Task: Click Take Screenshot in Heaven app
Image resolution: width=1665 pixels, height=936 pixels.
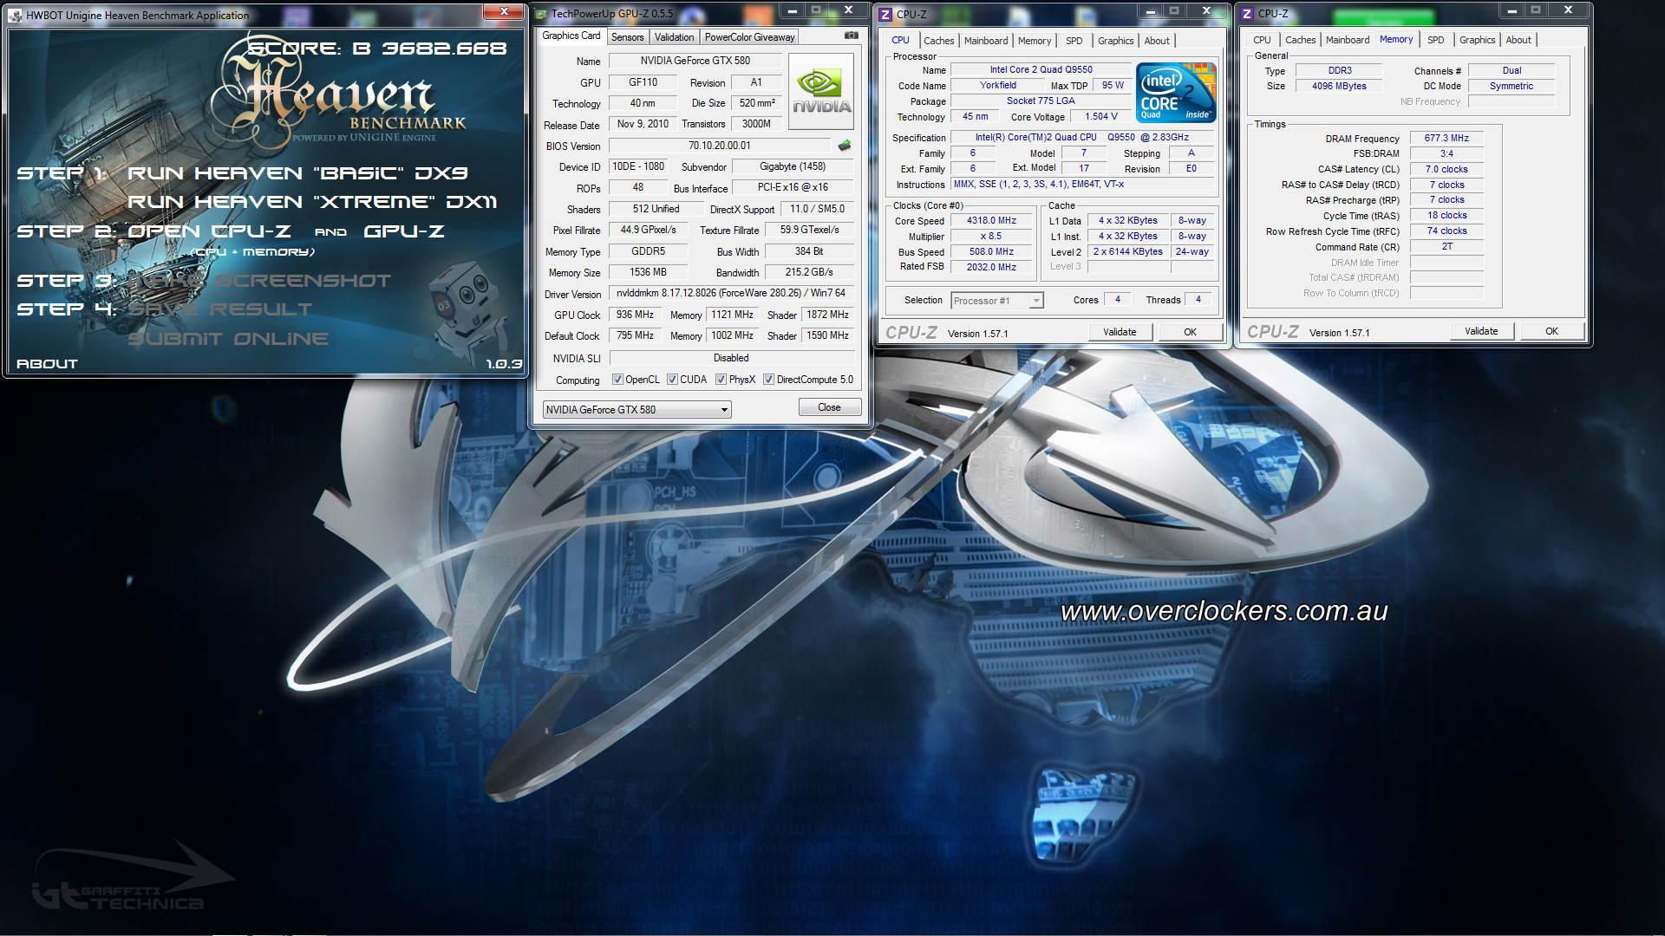Action: click(259, 281)
